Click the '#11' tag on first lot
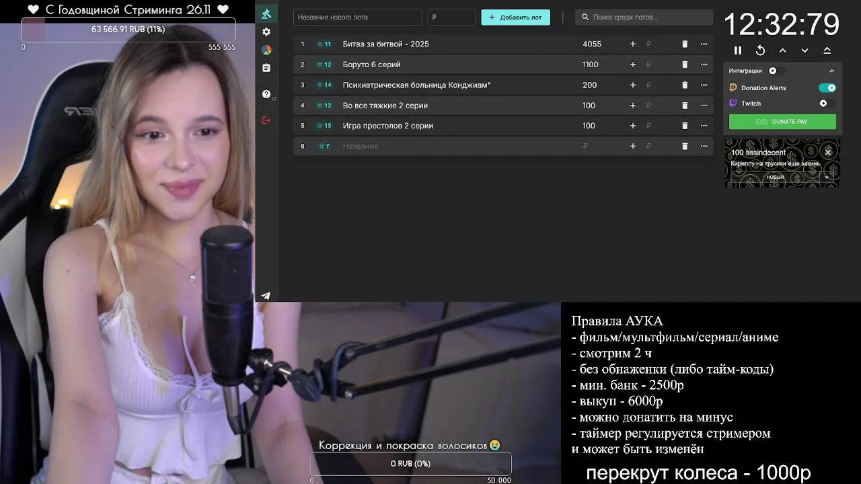The image size is (861, 484). click(324, 44)
